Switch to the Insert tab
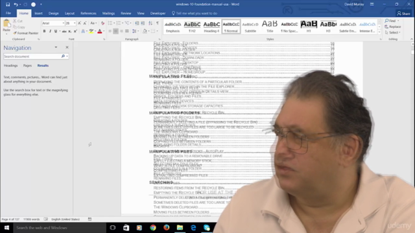Screen dimensions: 415x233 point(38,13)
